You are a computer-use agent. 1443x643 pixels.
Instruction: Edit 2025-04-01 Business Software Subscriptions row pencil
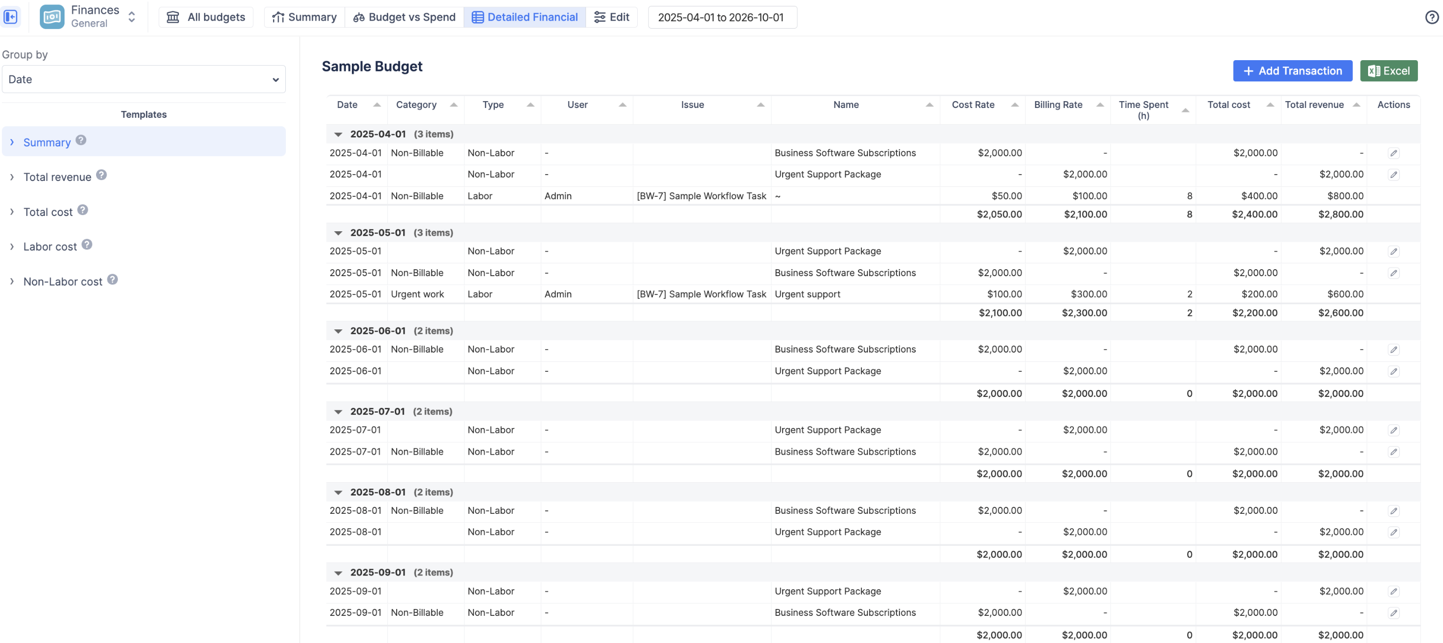coord(1393,153)
